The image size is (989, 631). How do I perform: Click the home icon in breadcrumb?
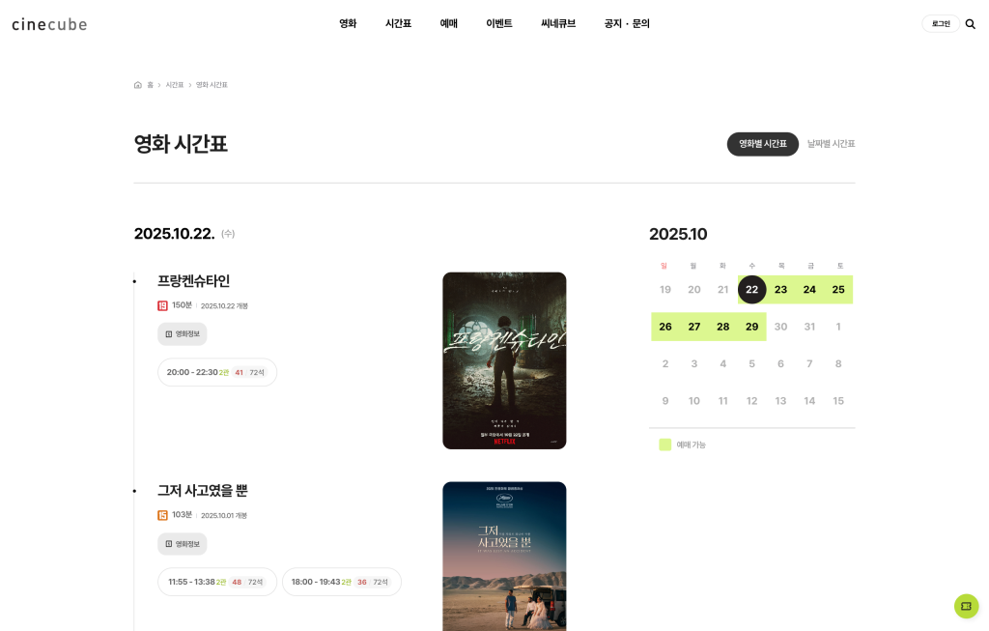pos(137,85)
